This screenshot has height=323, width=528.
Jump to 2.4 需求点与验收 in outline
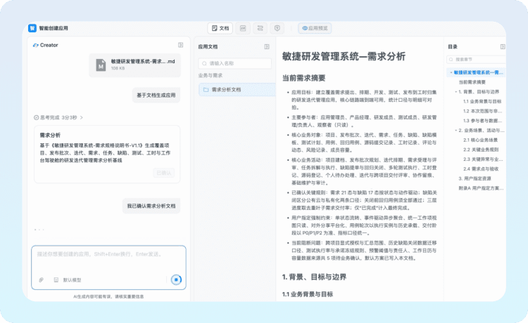pyautogui.click(x=481, y=169)
